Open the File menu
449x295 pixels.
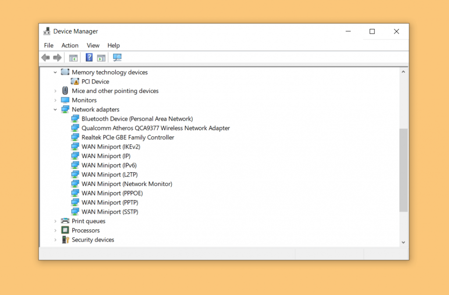49,45
